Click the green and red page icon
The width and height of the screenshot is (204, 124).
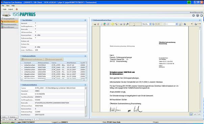(x=104, y=24)
